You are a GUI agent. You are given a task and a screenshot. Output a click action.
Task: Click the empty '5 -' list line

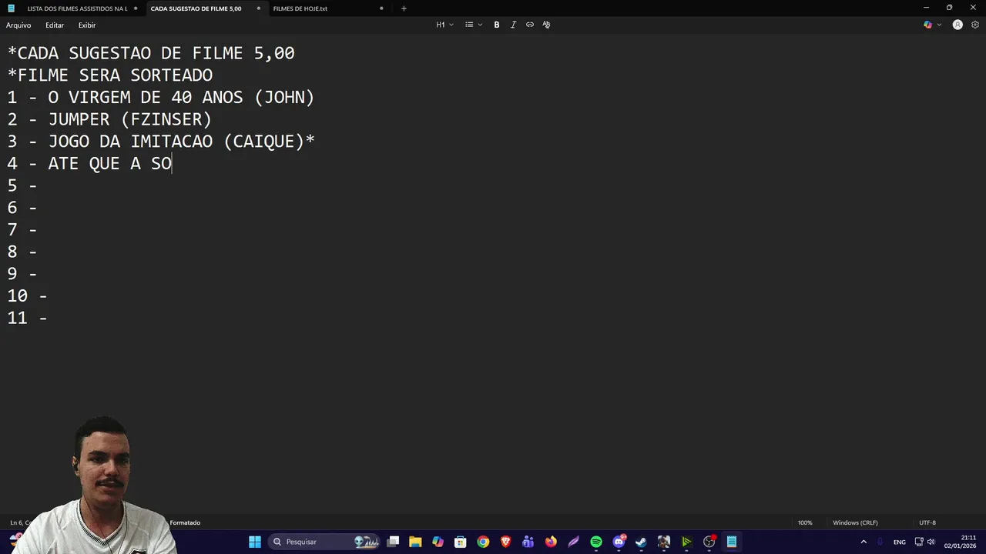point(22,185)
